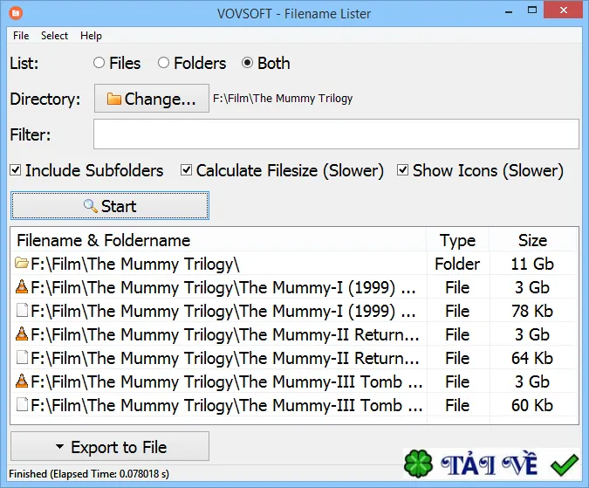Click the blank document icon for 78 Kb file
This screenshot has width=589, height=488.
coord(22,311)
